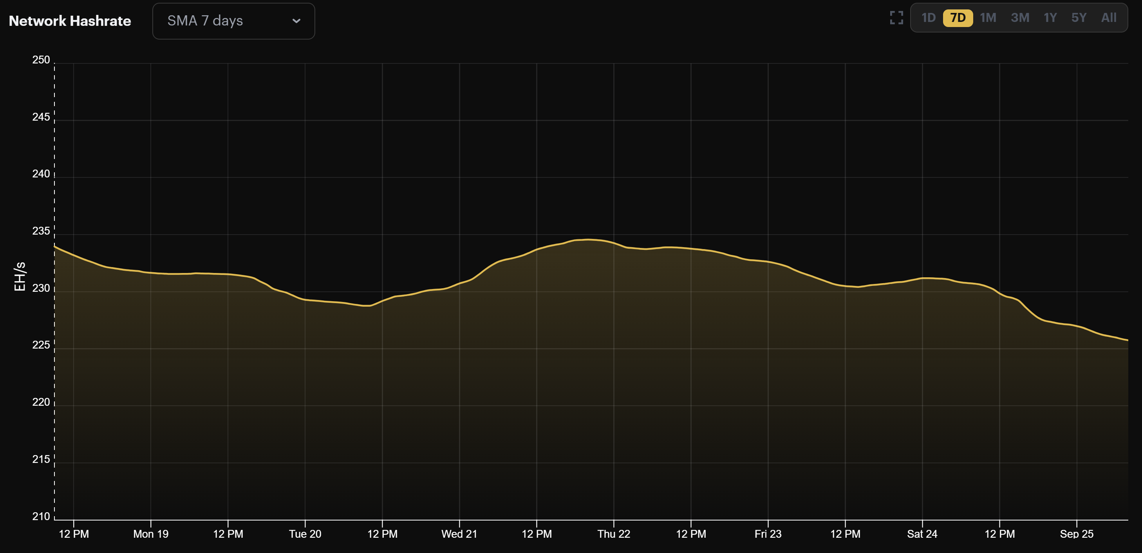
Task: Click the 215 y-axis value
Action: pyautogui.click(x=41, y=459)
